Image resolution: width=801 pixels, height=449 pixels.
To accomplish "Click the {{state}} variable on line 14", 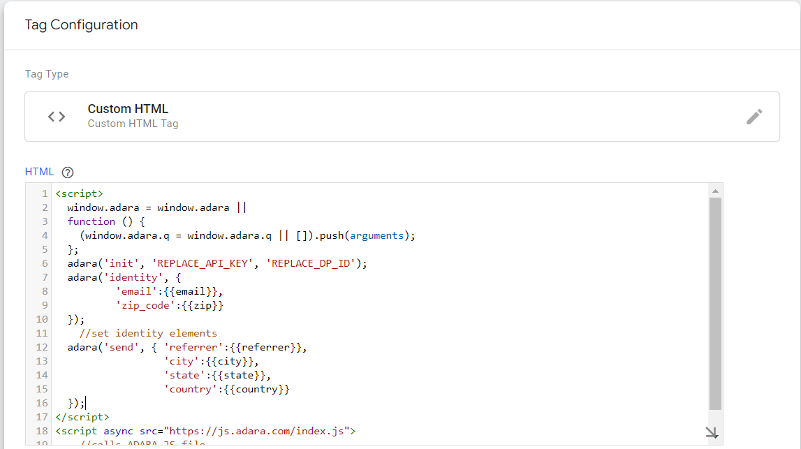I will [239, 376].
